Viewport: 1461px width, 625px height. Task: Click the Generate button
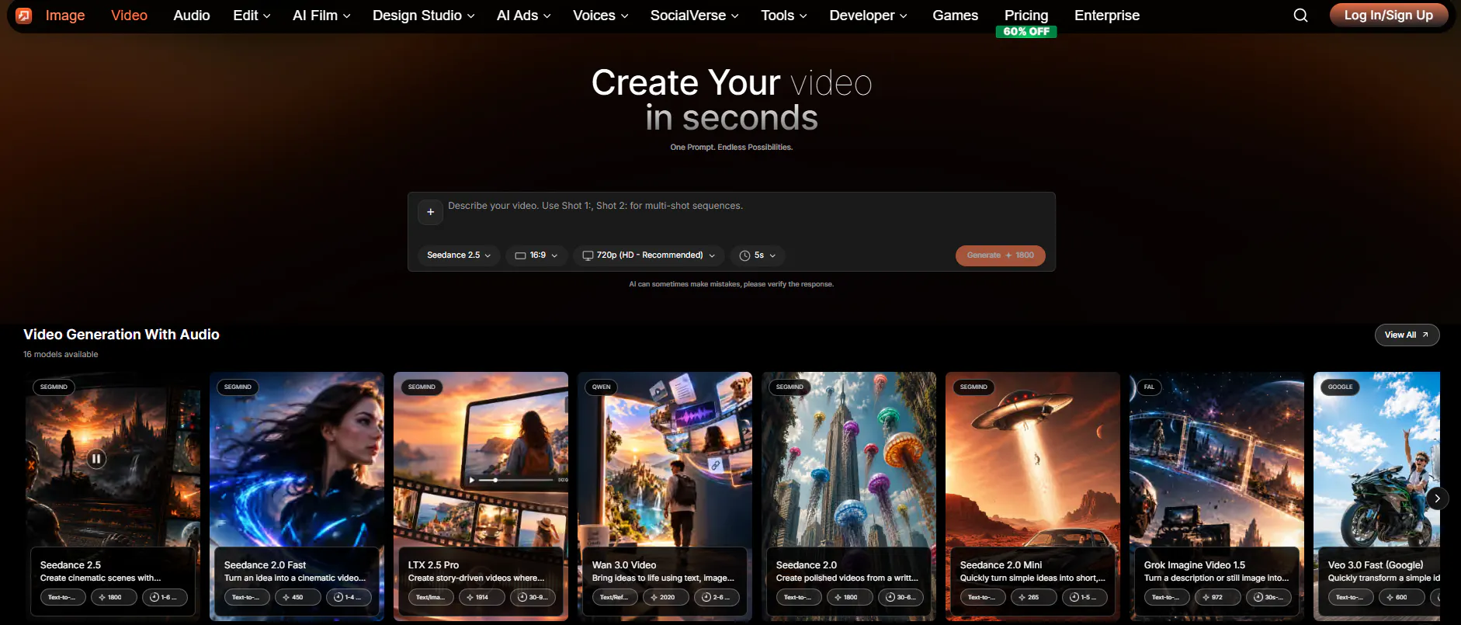click(1000, 255)
